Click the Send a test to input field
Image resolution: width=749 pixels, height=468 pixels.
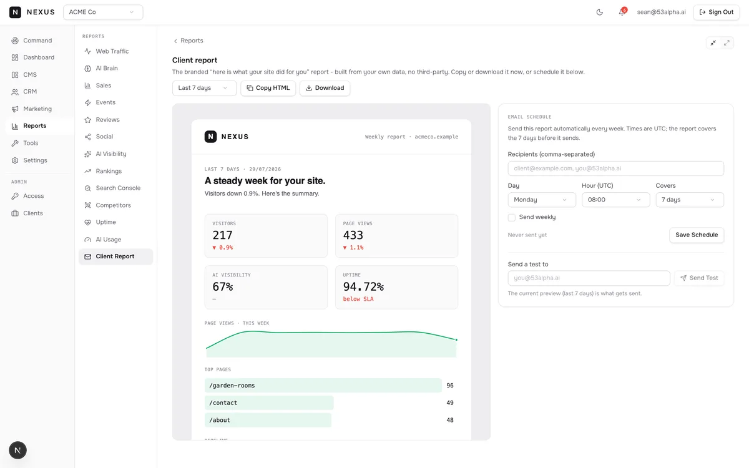click(x=589, y=278)
